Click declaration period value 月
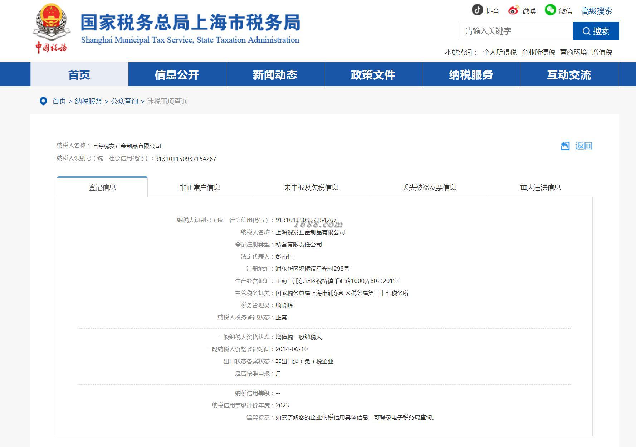This screenshot has height=447, width=636. tap(278, 374)
